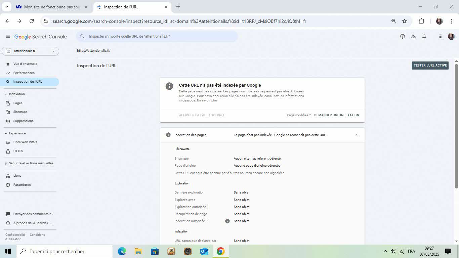The width and height of the screenshot is (459, 258).
Task: Reload the page
Action: click(x=32, y=21)
